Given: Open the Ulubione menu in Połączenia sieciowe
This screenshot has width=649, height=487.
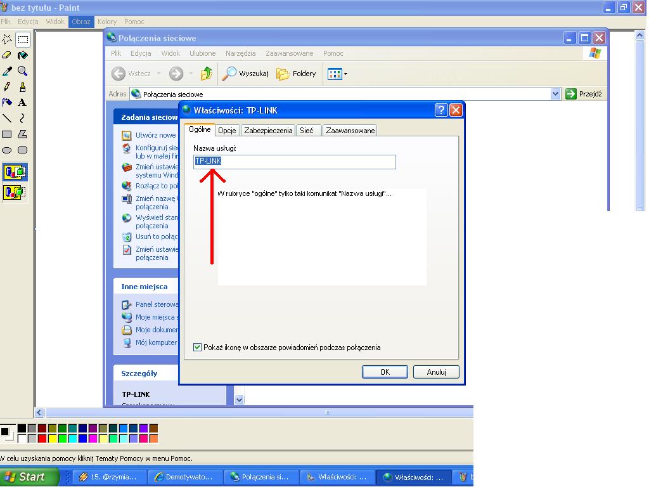Looking at the screenshot, I should (x=202, y=53).
